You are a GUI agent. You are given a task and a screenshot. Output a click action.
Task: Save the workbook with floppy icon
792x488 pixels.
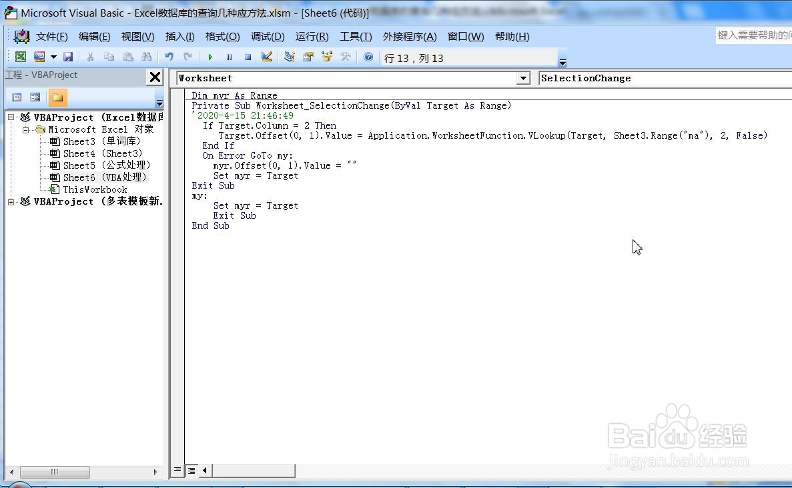tap(68, 57)
